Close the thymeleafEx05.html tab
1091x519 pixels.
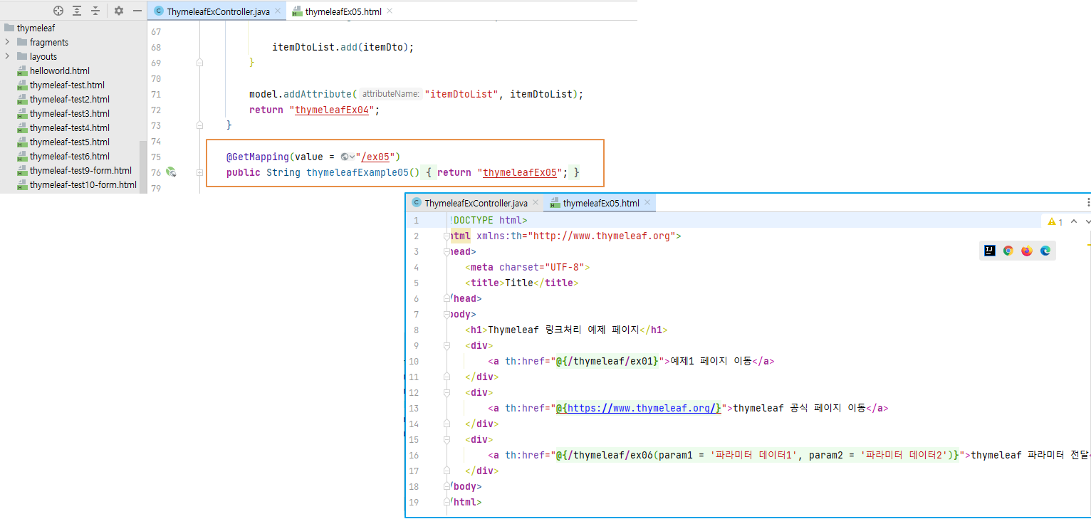pos(647,202)
